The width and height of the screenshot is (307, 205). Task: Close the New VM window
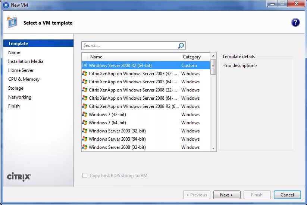tap(296, 3)
